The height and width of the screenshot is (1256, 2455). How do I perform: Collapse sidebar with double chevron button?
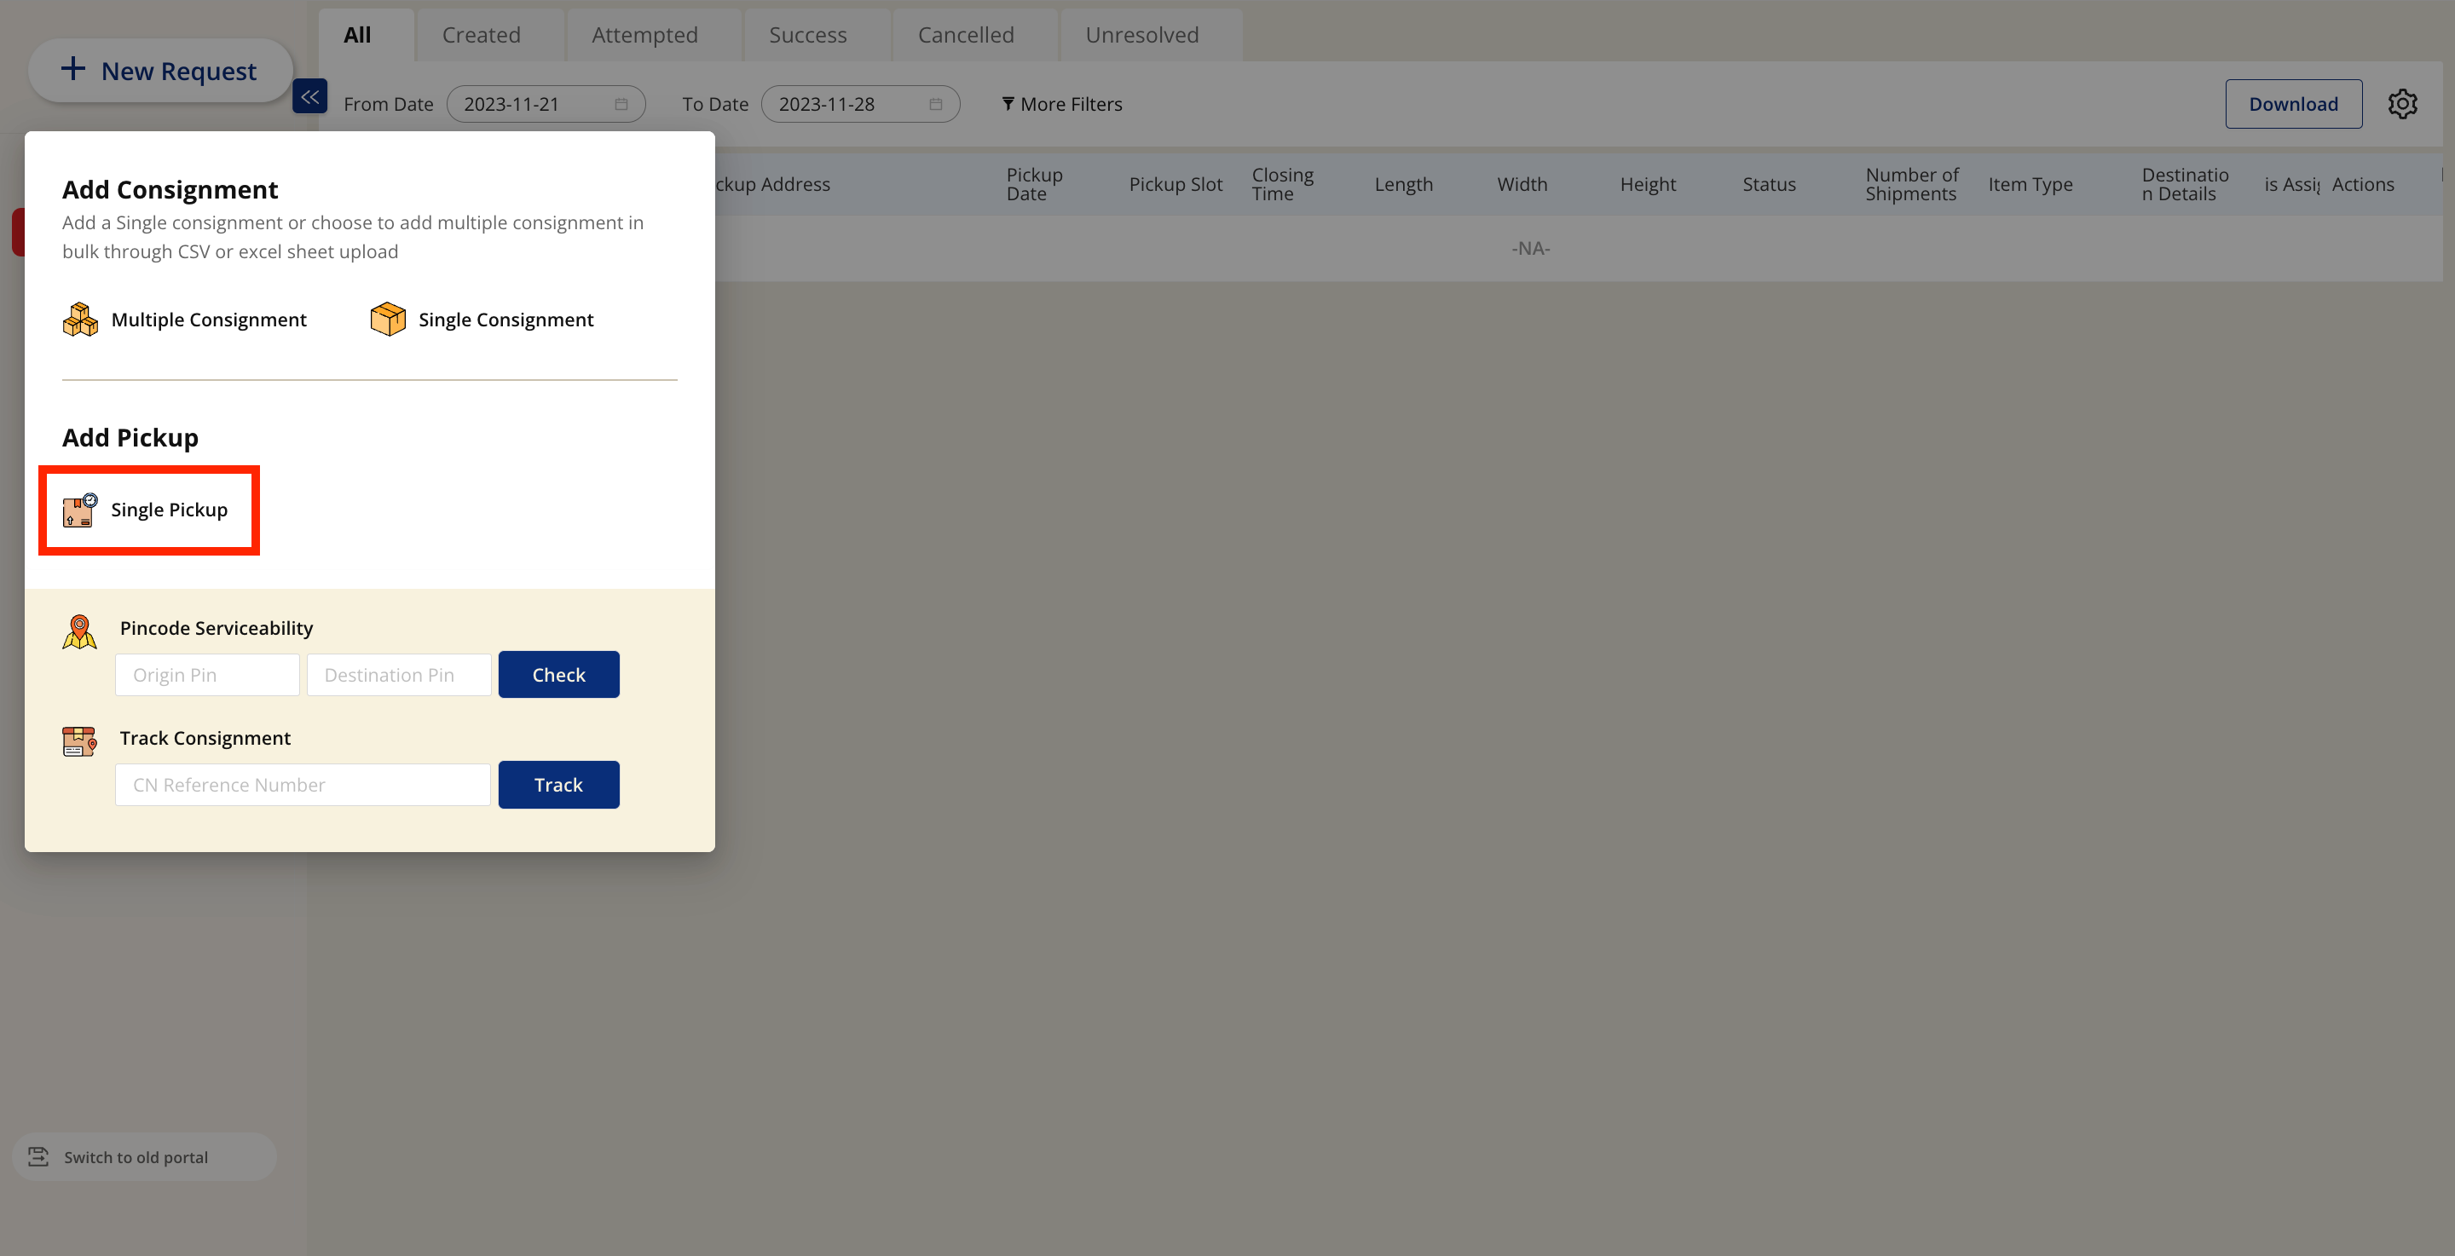click(309, 96)
